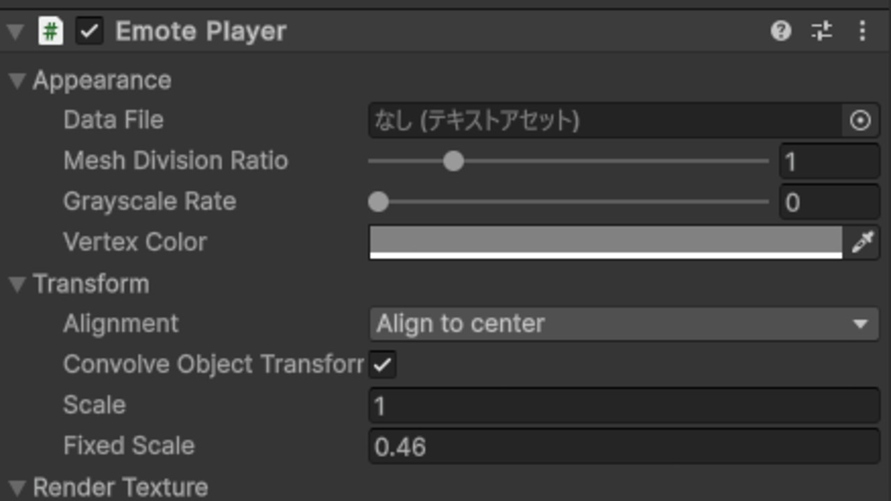
Task: Click the Data File object picker circle icon
Action: [860, 120]
